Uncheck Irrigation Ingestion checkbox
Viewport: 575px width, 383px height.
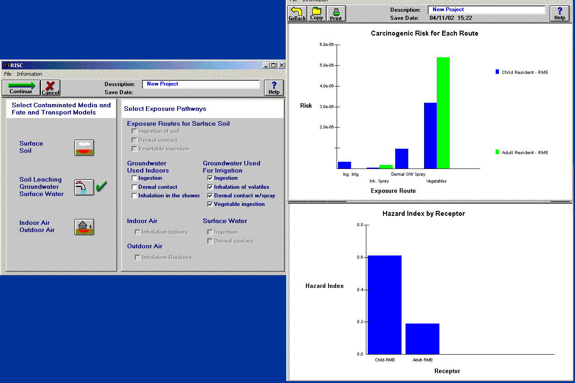pos(210,178)
